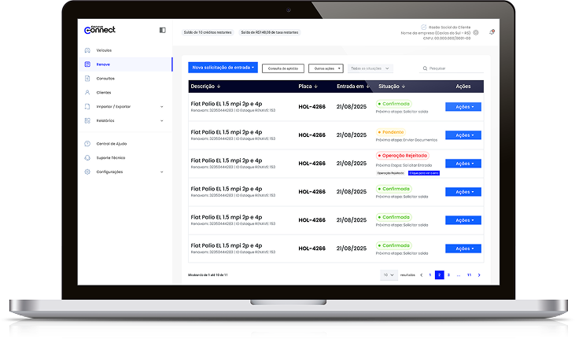The width and height of the screenshot is (575, 339).
Task: Click the company settings gear icon
Action: pos(476,33)
